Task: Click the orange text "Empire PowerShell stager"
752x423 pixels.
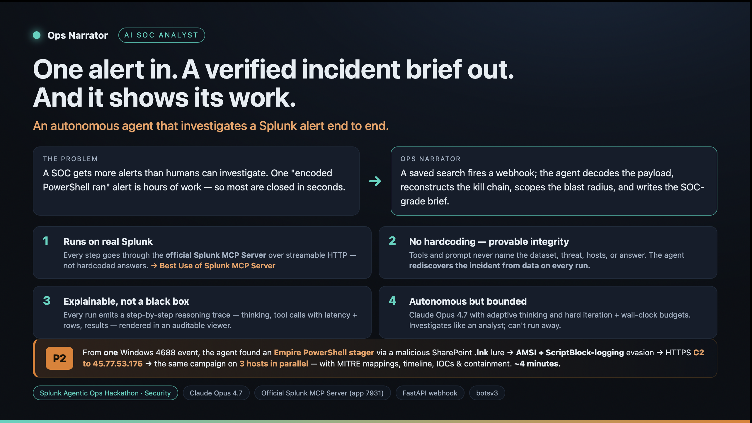Action: (x=324, y=352)
